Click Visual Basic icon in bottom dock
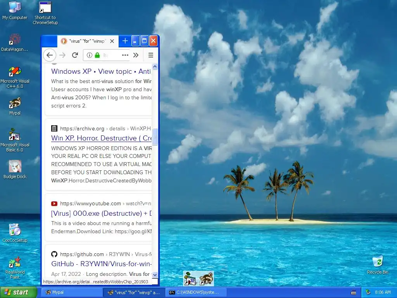 (x=190, y=279)
